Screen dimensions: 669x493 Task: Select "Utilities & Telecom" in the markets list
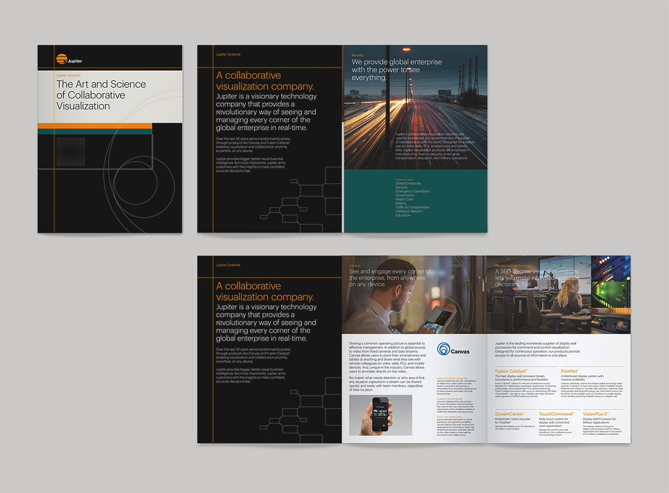coord(409,211)
